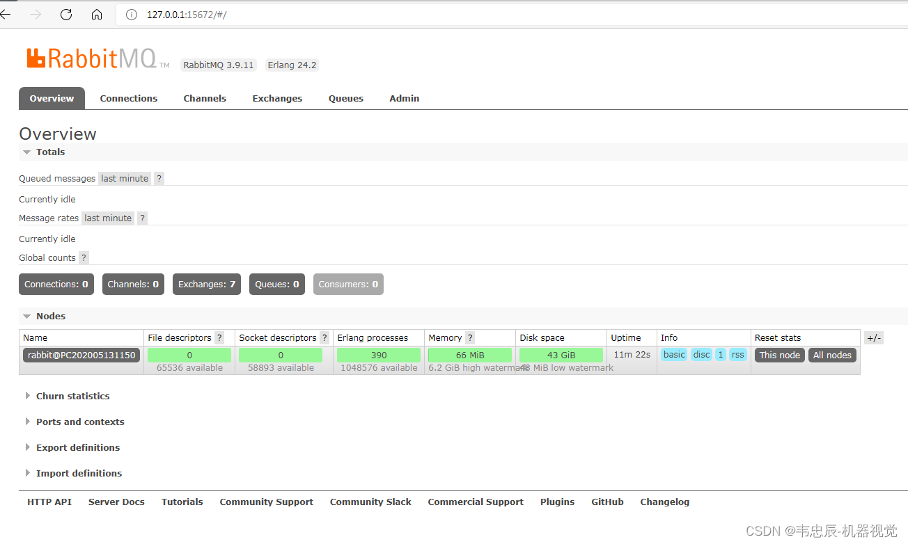Reset stats for All nodes
This screenshot has width=908, height=544.
click(832, 355)
